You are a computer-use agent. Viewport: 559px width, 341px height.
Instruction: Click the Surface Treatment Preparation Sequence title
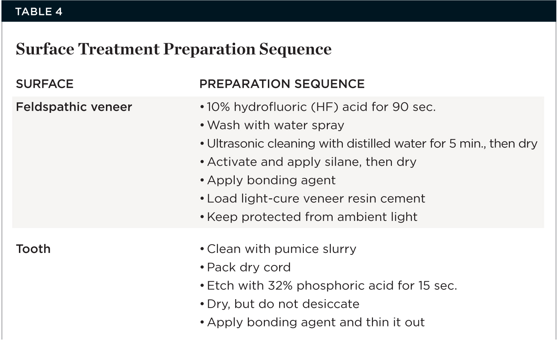coord(174,49)
